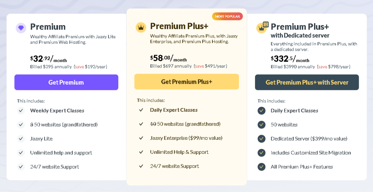The height and width of the screenshot is (192, 373).
Task: Click the crown-with-server icon on the dedicated plan
Action: pyautogui.click(x=262, y=27)
